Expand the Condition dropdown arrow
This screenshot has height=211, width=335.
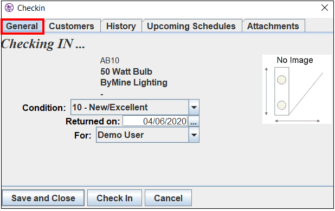click(194, 107)
